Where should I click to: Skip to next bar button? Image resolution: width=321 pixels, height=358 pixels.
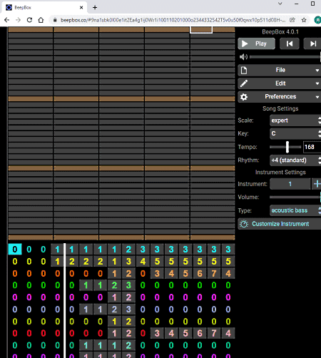point(312,44)
